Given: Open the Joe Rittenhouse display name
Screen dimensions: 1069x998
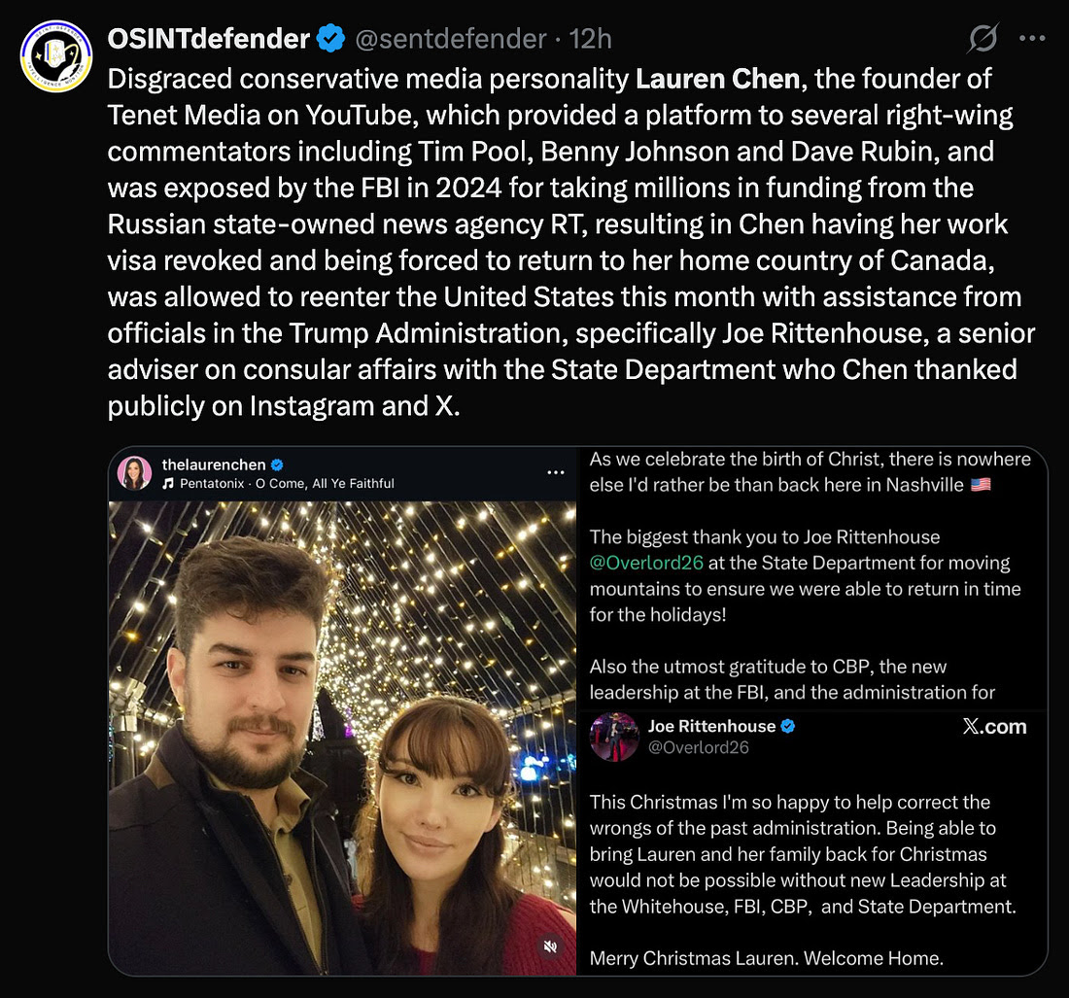Looking at the screenshot, I should (x=711, y=726).
